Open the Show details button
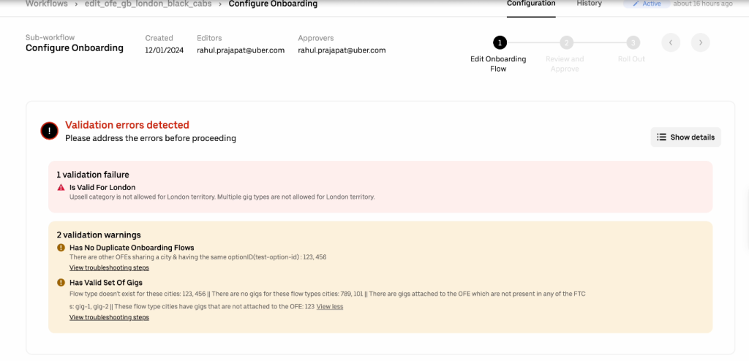Viewport: 749px width, 361px height. tap(685, 137)
